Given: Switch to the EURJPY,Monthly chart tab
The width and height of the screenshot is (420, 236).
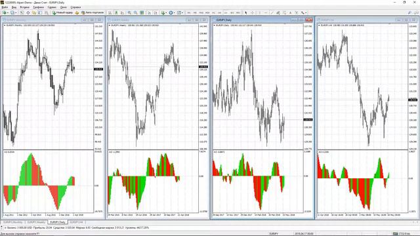Looking at the screenshot, I should 13,222.
